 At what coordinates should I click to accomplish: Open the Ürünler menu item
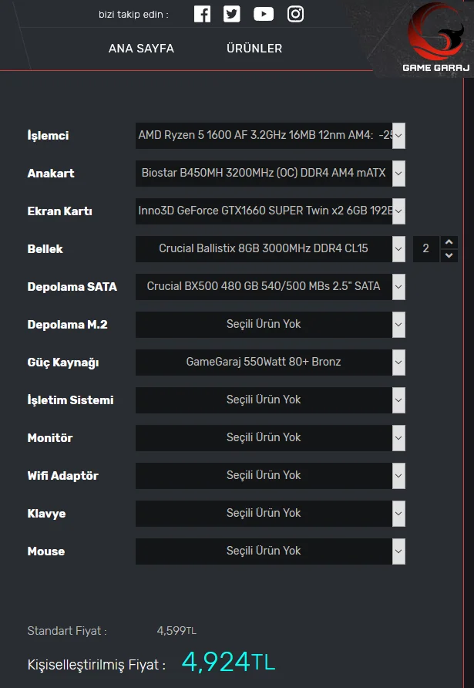(x=254, y=48)
